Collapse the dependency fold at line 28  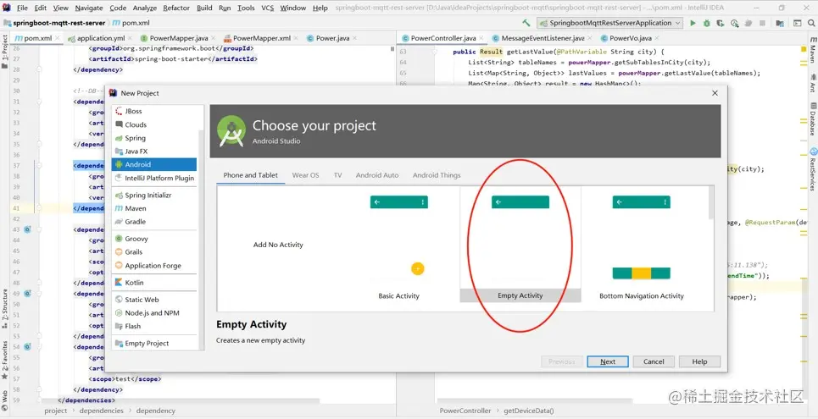(x=39, y=69)
